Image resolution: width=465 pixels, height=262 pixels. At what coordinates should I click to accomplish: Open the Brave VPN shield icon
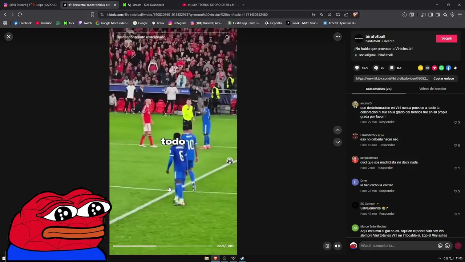pos(452,15)
